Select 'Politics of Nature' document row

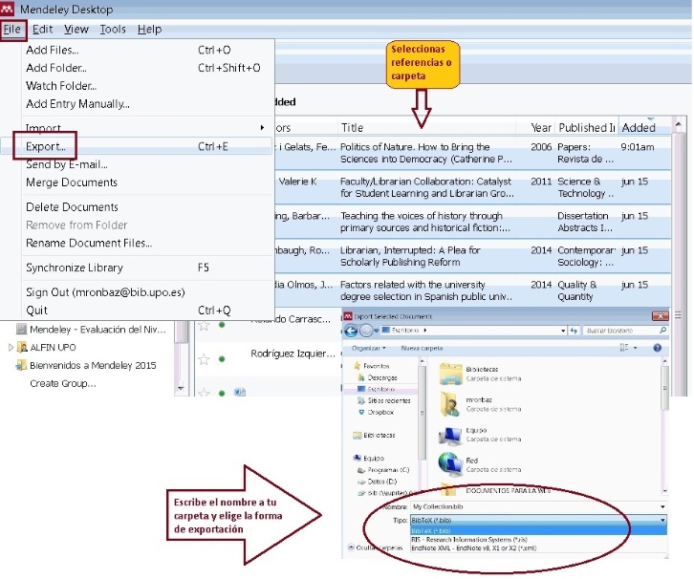click(x=472, y=153)
